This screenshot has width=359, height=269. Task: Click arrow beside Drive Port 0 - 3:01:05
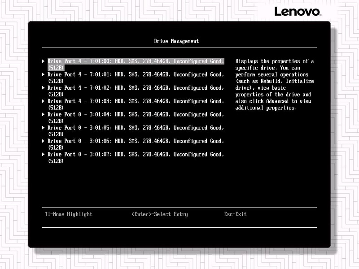coord(44,128)
